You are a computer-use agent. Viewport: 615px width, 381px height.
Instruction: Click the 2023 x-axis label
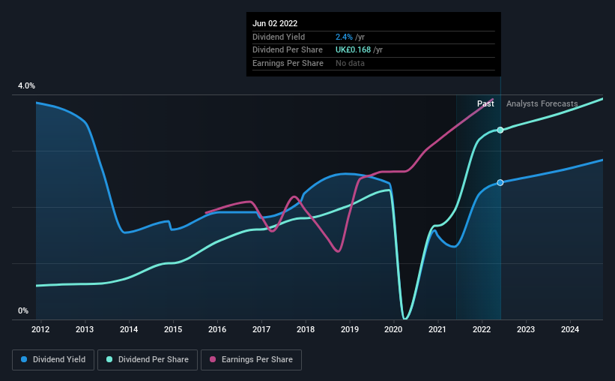coord(526,329)
